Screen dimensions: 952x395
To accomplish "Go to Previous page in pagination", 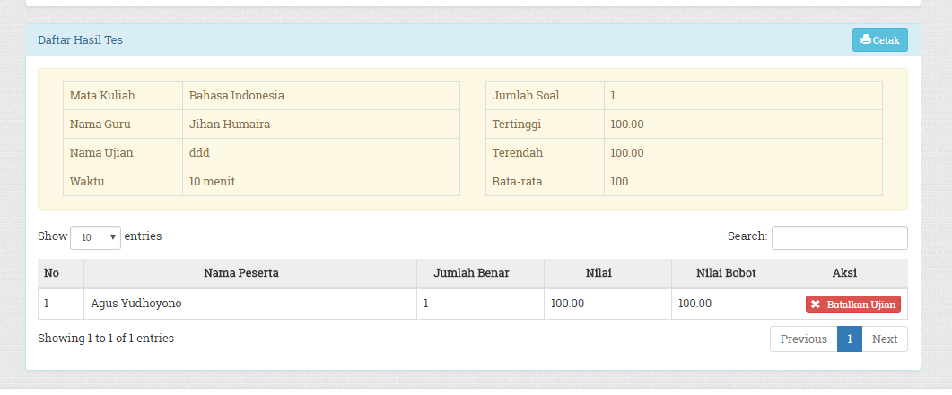I will point(803,339).
